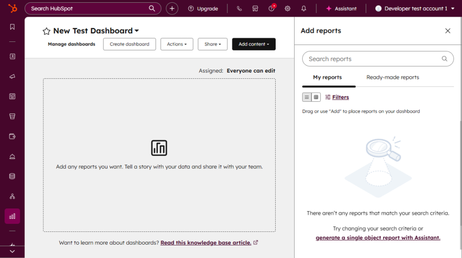
Task: Click the empty dashboard chart icon
Action: click(x=159, y=148)
